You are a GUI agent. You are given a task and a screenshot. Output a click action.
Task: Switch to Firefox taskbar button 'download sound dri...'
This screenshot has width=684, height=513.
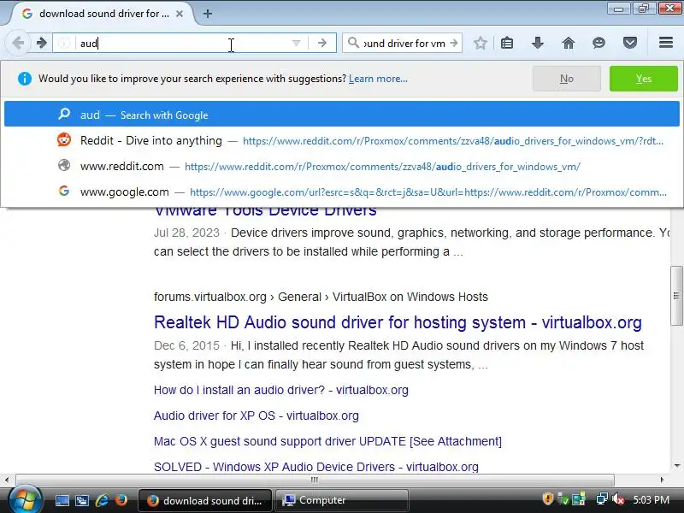pos(205,500)
